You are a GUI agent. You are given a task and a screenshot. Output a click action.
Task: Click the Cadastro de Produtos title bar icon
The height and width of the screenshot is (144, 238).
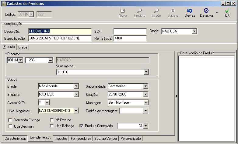coord(4,4)
